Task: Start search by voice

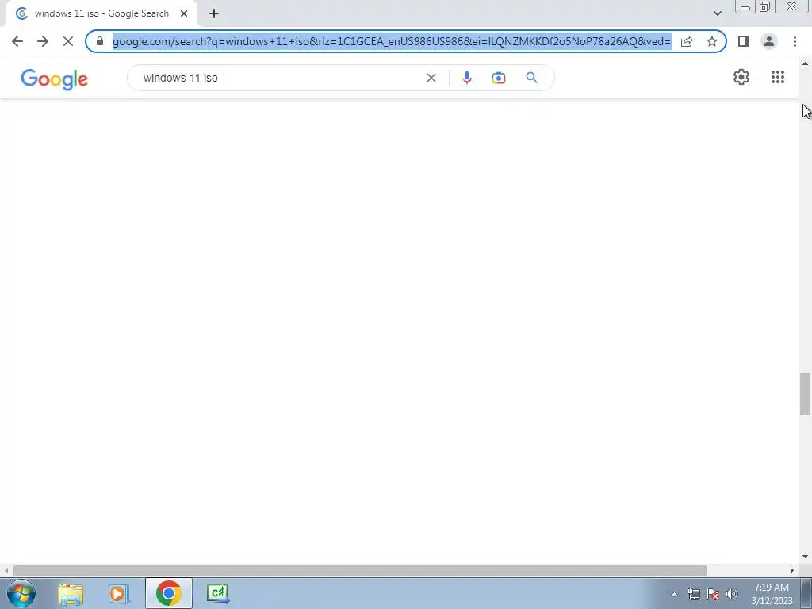Action: coord(466,78)
